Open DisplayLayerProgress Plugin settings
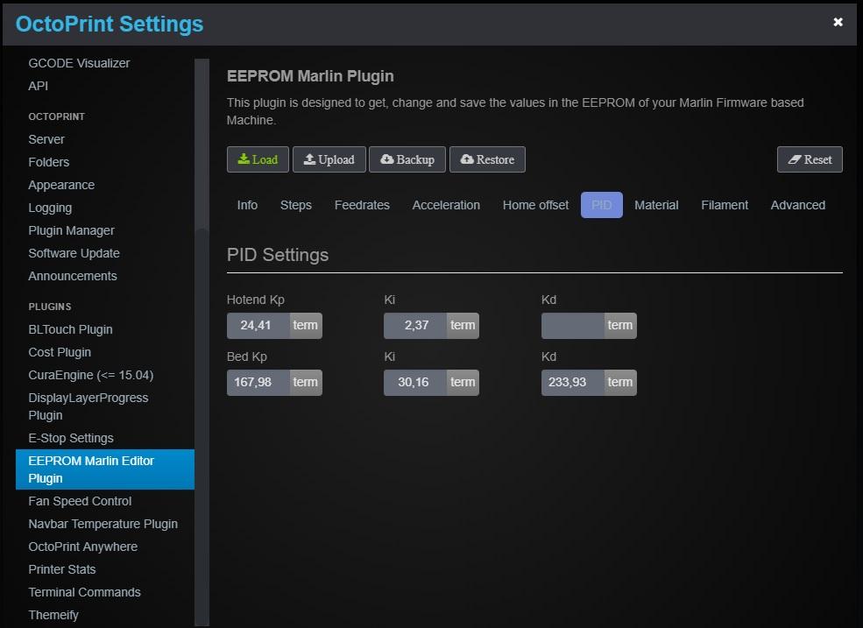863x628 pixels. [x=88, y=406]
